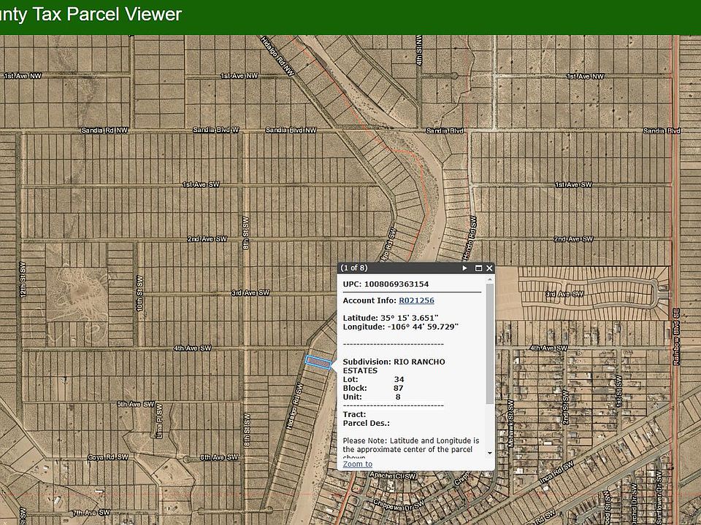Click the Rainbow Blvd SE road label
Screen dimensions: 701x525
click(676, 337)
